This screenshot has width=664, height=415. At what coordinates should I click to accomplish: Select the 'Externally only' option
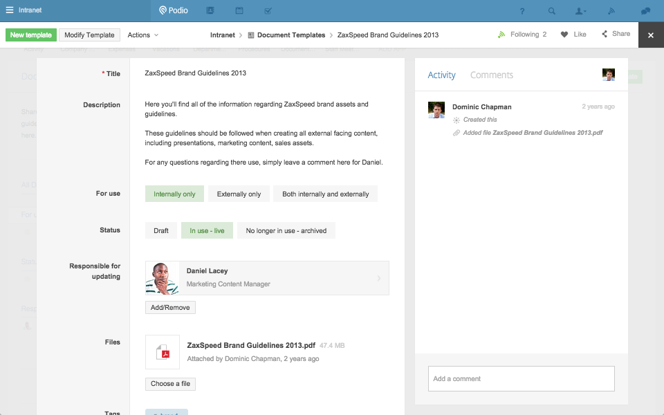239,194
